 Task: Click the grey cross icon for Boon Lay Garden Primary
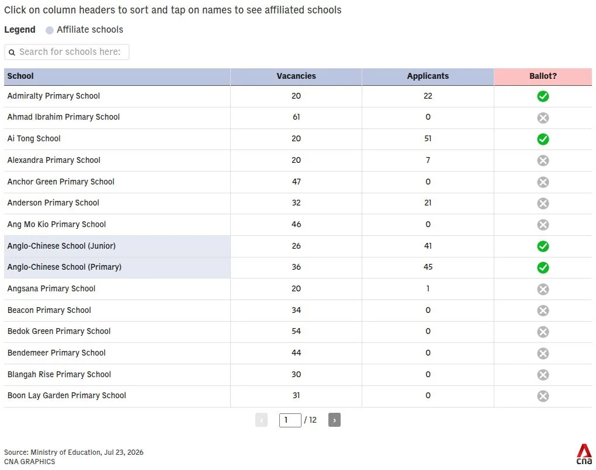543,396
